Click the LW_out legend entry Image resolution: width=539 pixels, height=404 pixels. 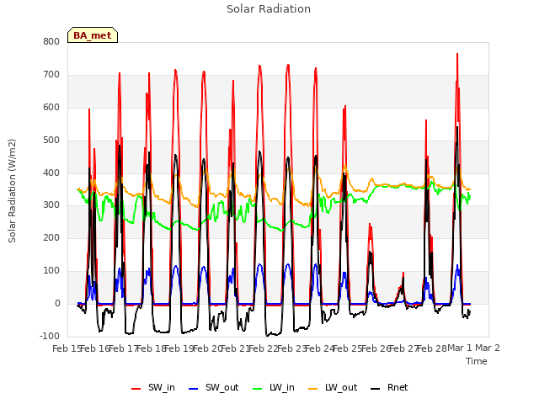pyautogui.click(x=333, y=388)
